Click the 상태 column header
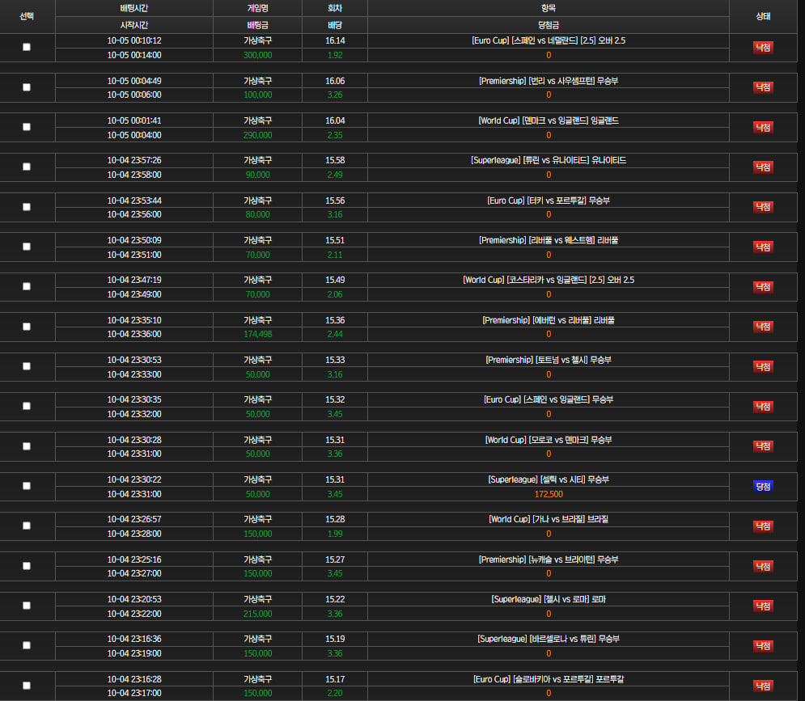 coord(763,16)
